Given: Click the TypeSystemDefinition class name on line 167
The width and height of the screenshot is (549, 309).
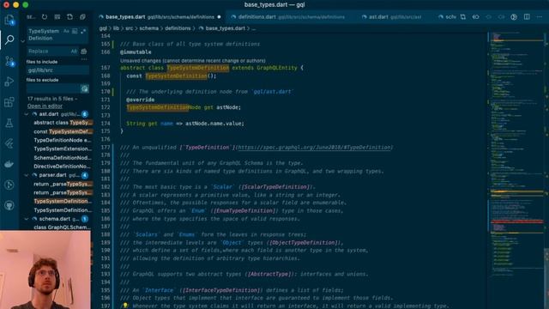Looking at the screenshot, I should 198,68.
